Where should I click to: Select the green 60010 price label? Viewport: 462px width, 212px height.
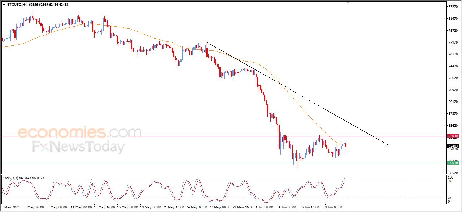tap(453, 163)
